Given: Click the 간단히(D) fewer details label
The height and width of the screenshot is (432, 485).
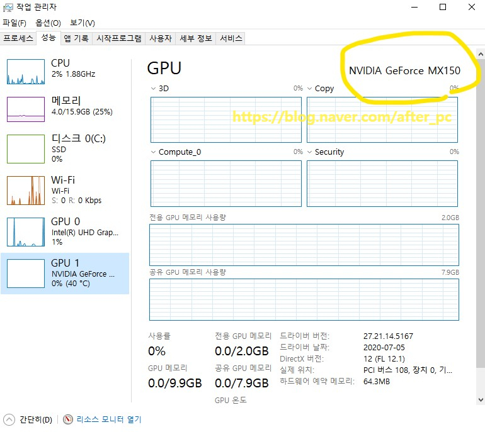Looking at the screenshot, I should (36, 419).
